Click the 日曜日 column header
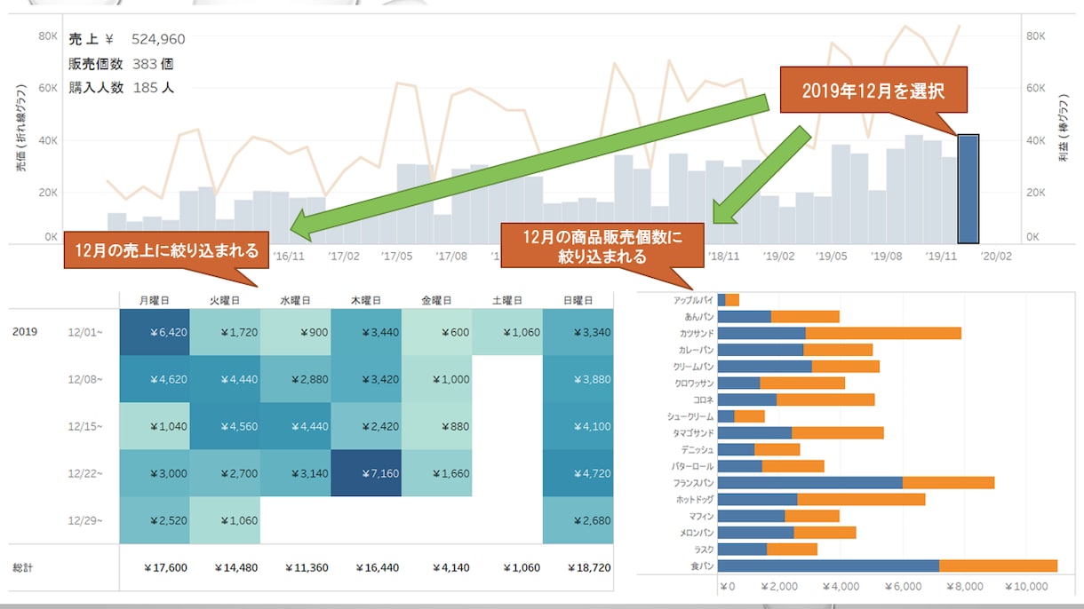The height and width of the screenshot is (609, 1084). [579, 301]
